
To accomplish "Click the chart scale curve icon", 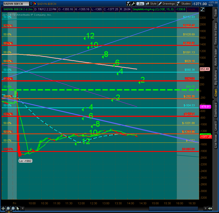I will coord(202,9).
